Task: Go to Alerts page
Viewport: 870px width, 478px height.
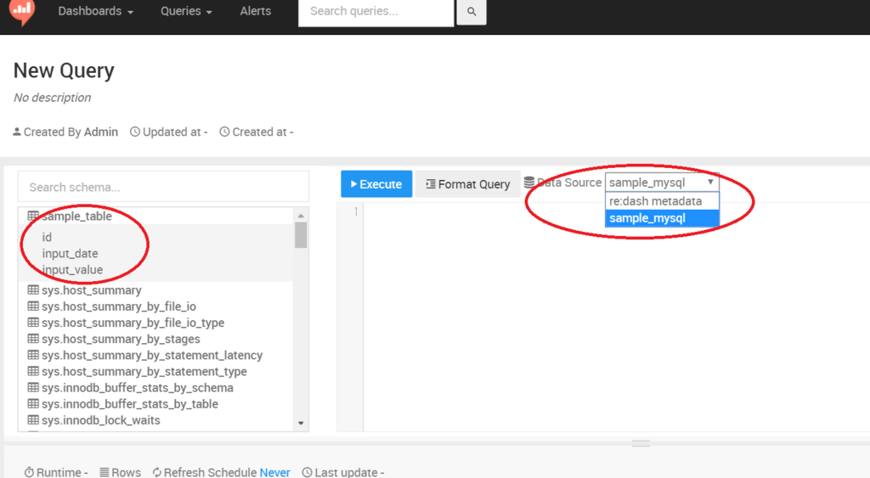Action: (255, 11)
